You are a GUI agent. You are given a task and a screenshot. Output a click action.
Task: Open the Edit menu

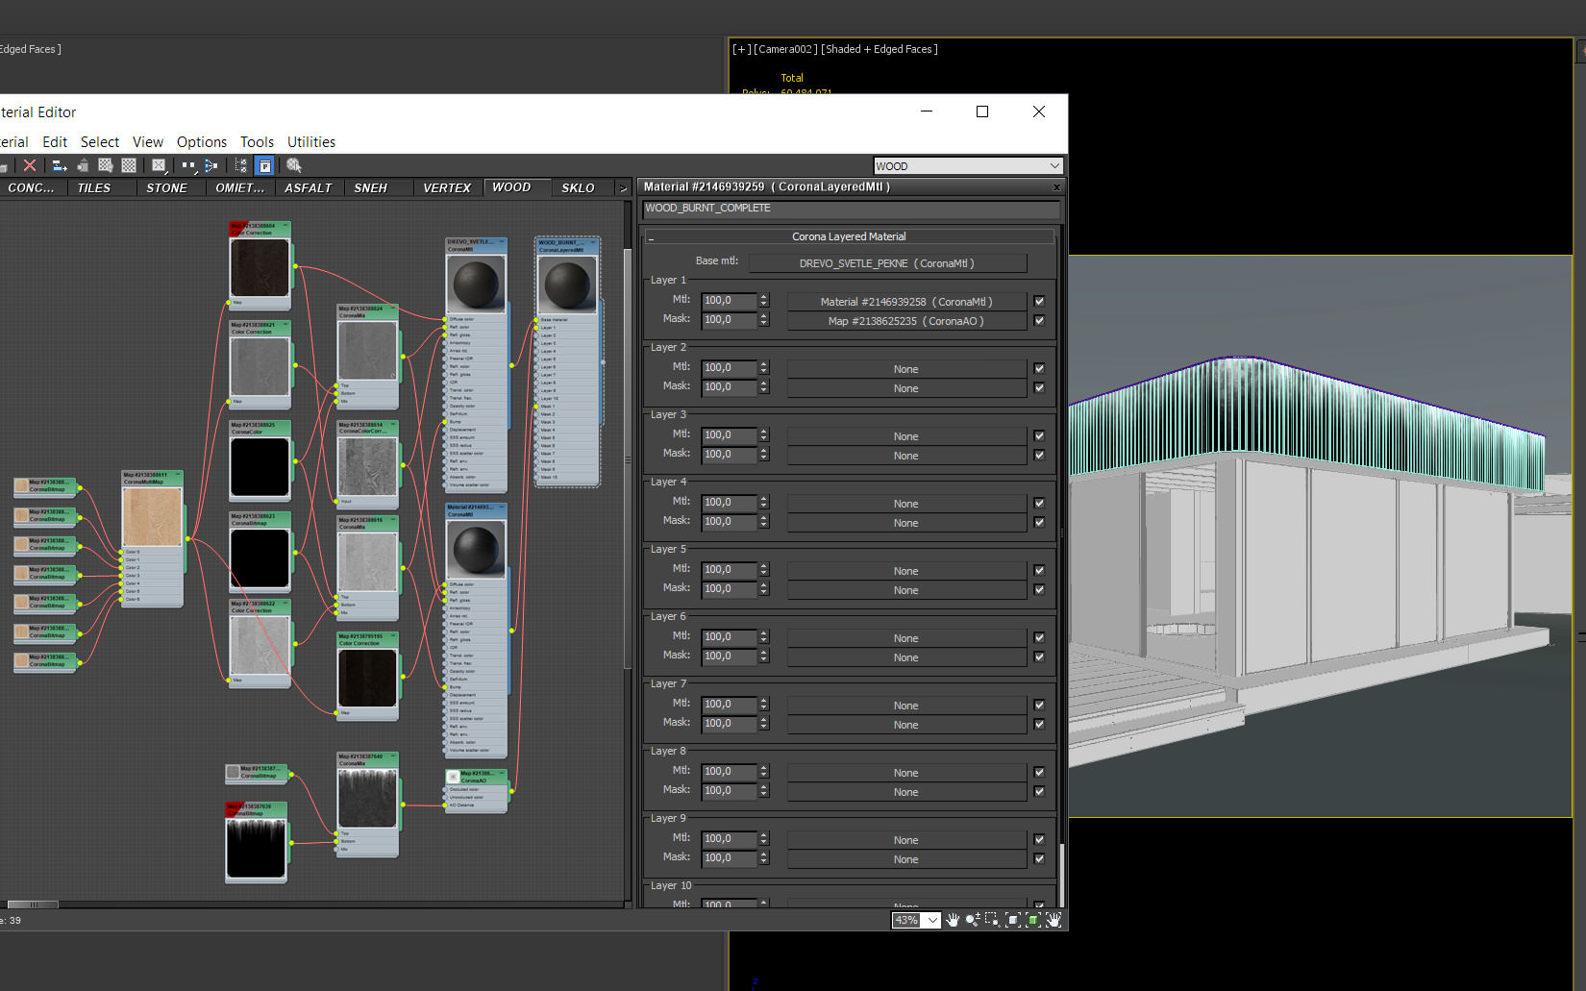pyautogui.click(x=55, y=141)
